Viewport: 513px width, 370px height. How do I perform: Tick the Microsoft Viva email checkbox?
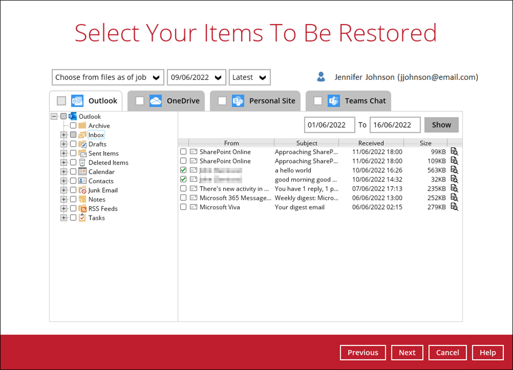183,207
